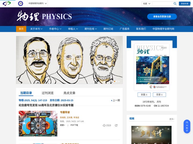Image resolution: width=193 pixels, height=144 pixels.
Task: Download the 封面 cover file
Action: [x=144, y=95]
